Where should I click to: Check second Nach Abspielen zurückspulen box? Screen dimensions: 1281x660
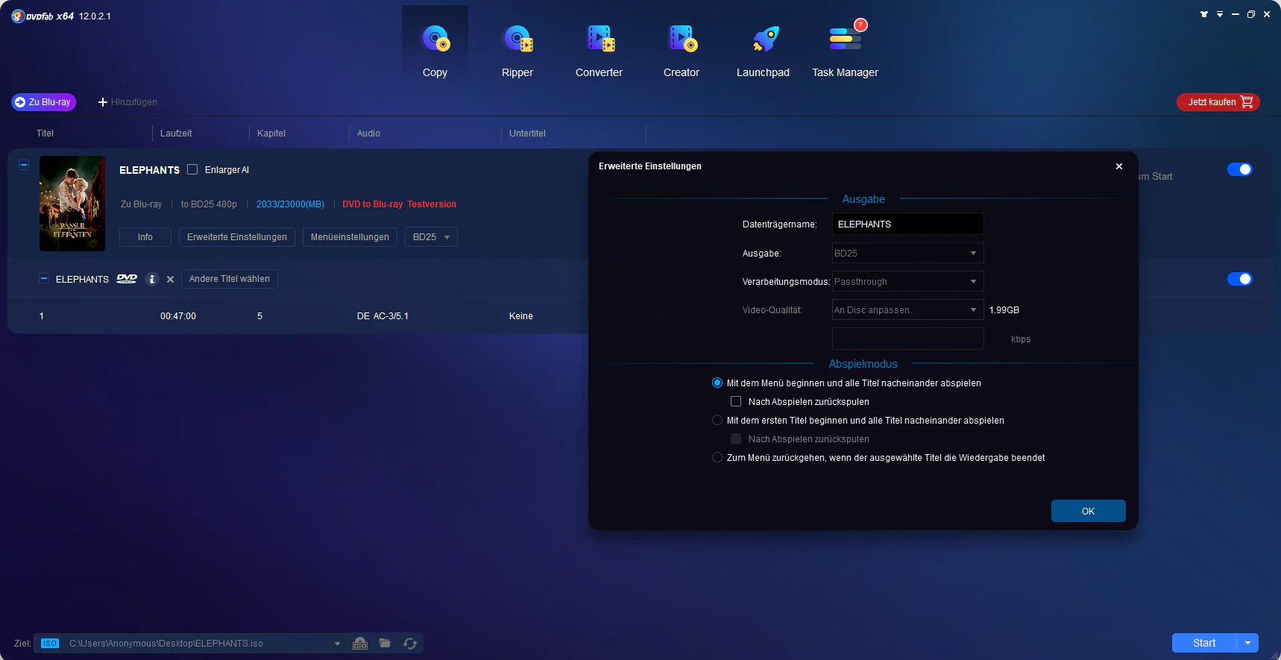(736, 439)
